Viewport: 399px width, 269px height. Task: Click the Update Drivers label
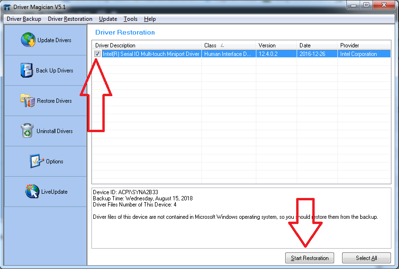(54, 40)
